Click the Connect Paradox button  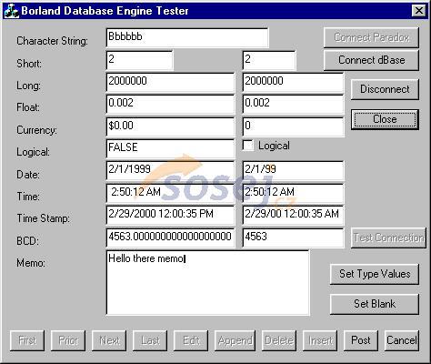[371, 37]
